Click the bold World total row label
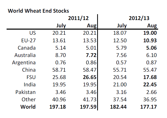Image resolution: width=167 pixels, height=118 pixels. (x=28, y=107)
